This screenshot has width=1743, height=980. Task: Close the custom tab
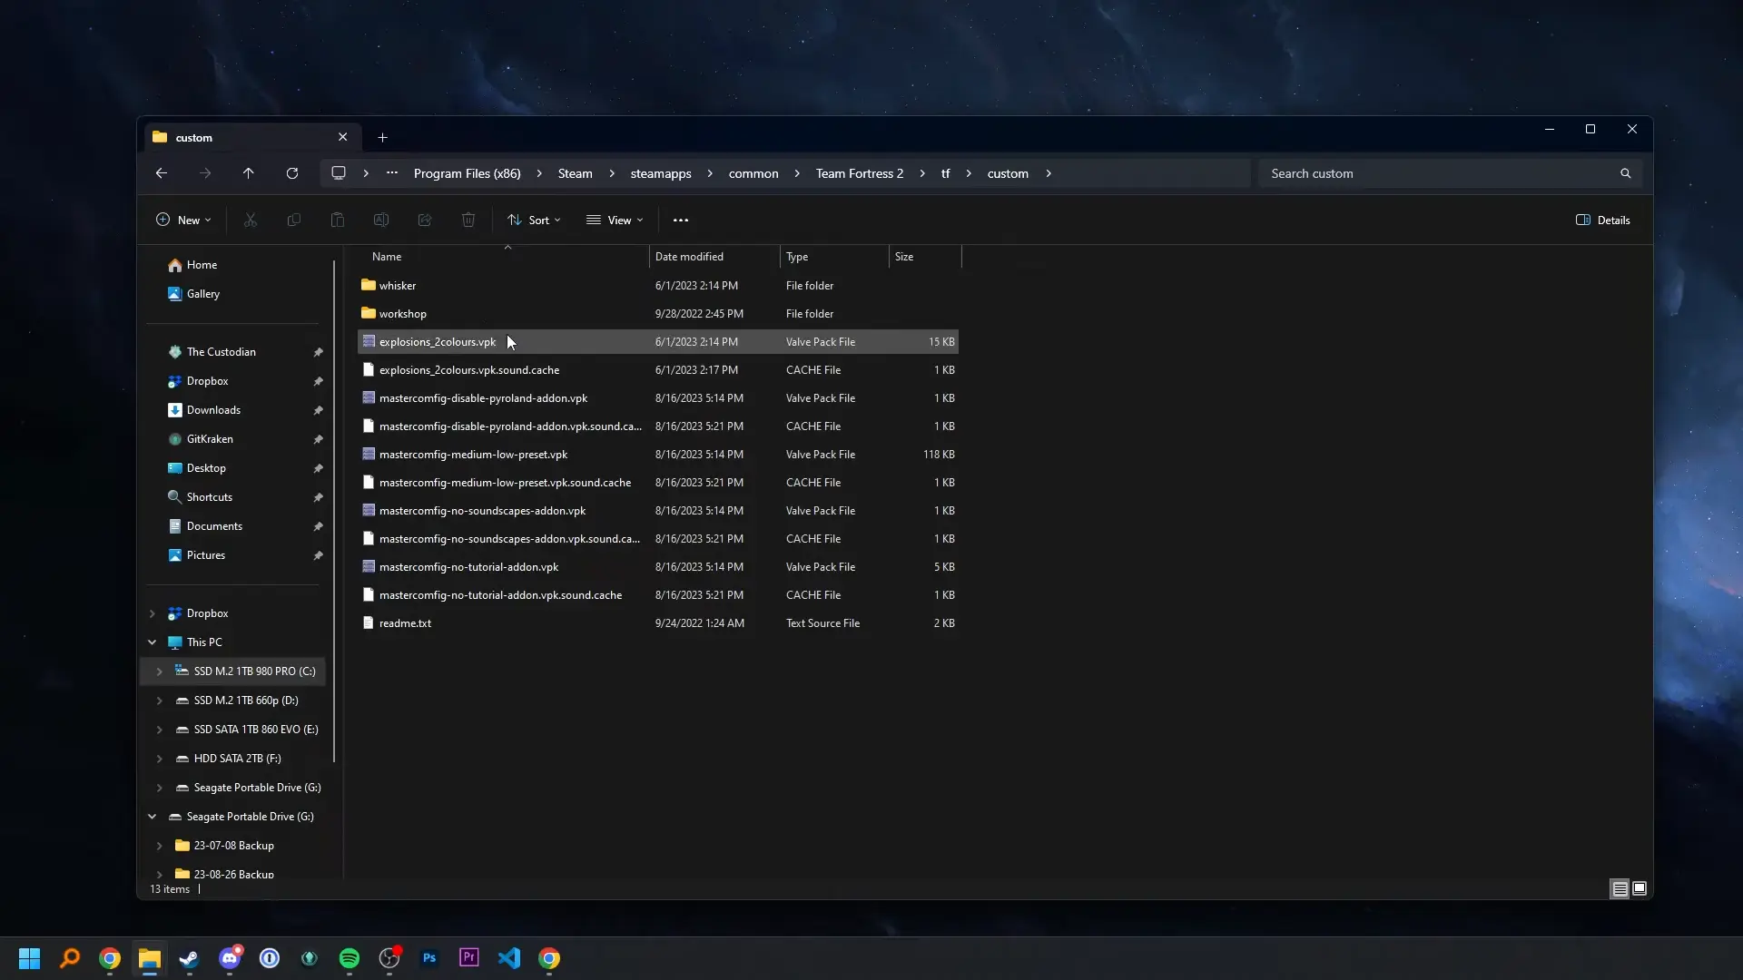tap(343, 138)
